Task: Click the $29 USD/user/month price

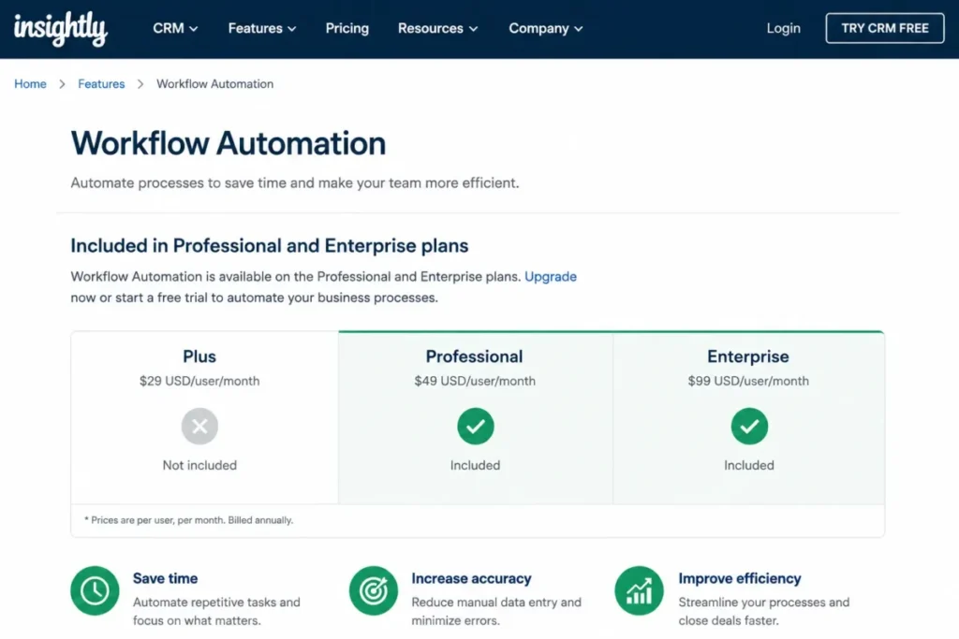Action: coord(199,381)
